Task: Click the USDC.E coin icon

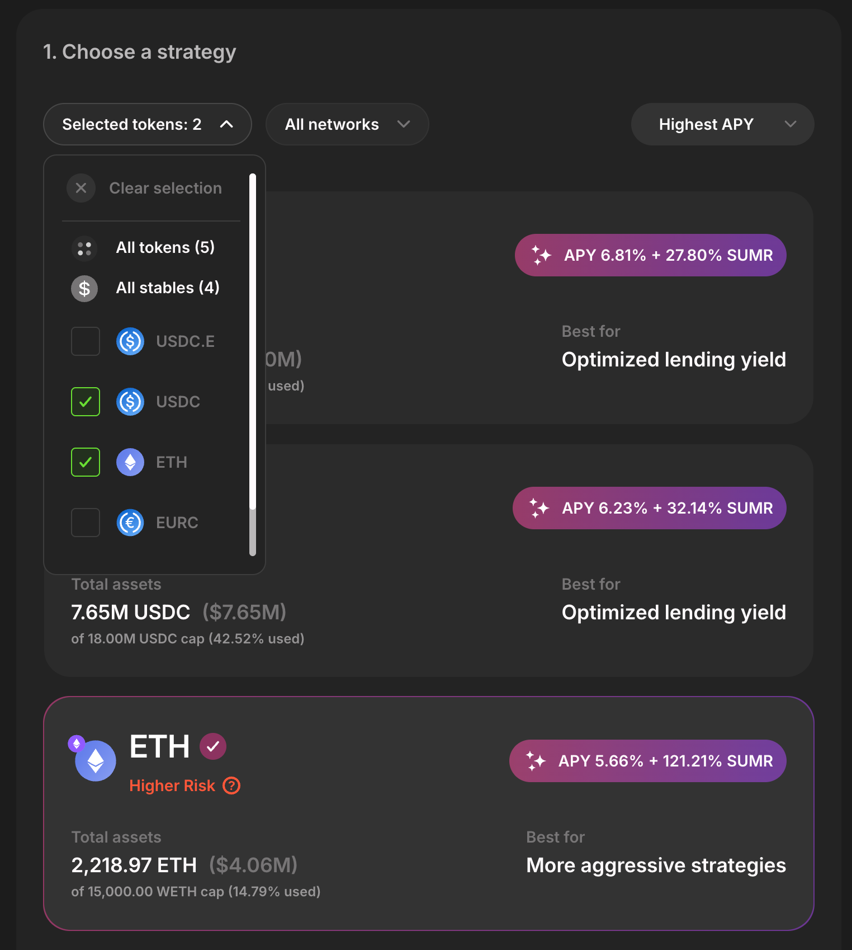Action: click(x=130, y=341)
